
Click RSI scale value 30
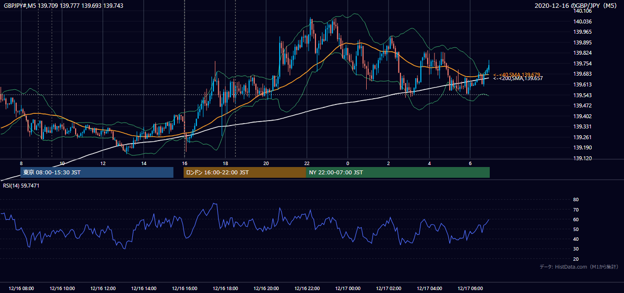pyautogui.click(x=576, y=249)
